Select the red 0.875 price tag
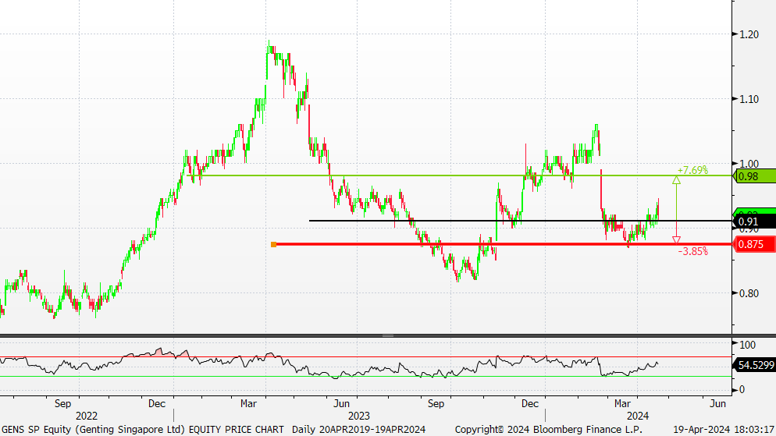776x436 pixels. (753, 245)
